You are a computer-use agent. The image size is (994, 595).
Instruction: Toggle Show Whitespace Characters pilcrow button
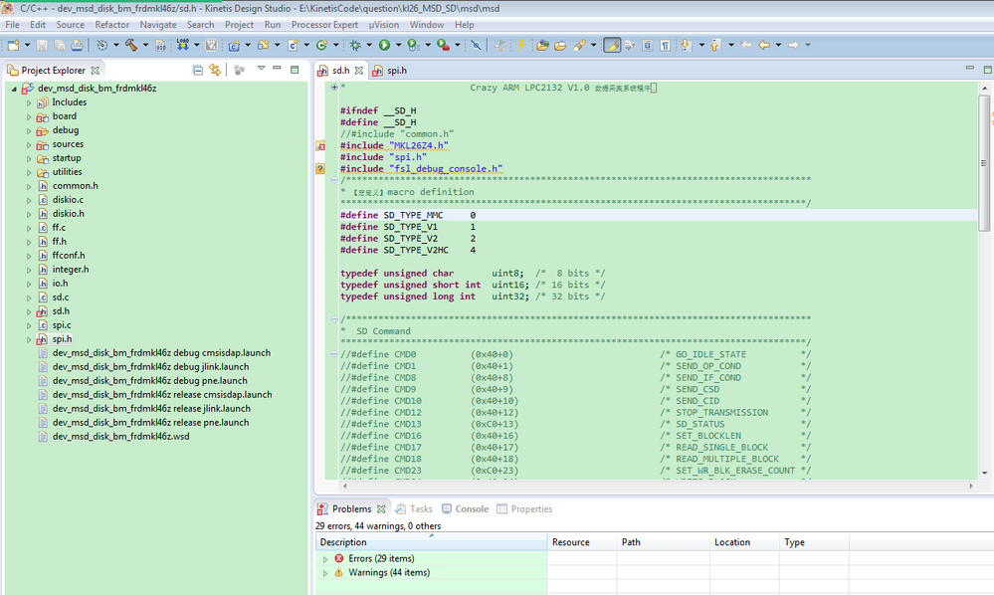(x=665, y=45)
